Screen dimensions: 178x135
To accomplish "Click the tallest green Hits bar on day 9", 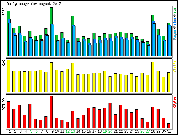I will [x=51, y=16].
